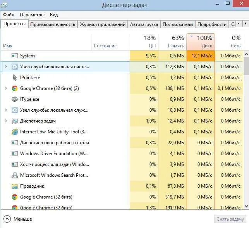
Task: Sort by the ЦП 18% column header
Action: (x=144, y=42)
